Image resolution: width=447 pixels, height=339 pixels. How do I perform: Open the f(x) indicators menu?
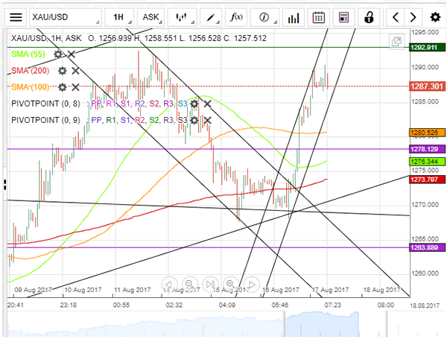coord(236,17)
